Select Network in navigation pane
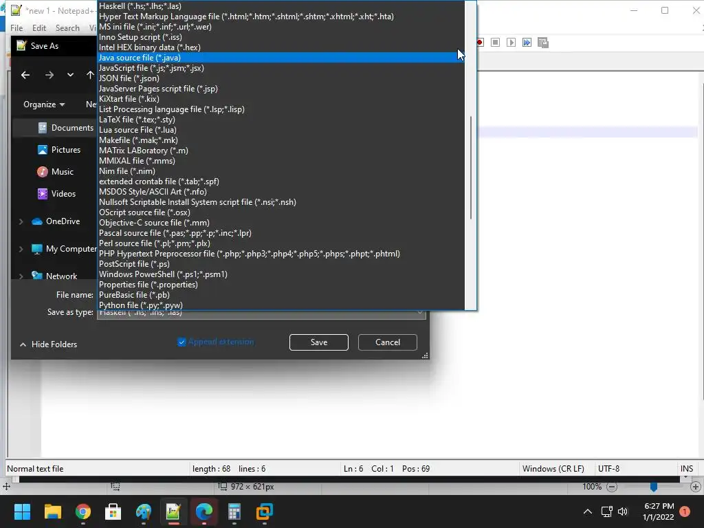The height and width of the screenshot is (528, 704). [x=54, y=276]
